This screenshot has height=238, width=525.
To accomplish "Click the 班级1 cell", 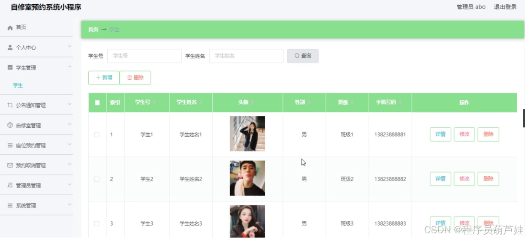I will click(347, 135).
